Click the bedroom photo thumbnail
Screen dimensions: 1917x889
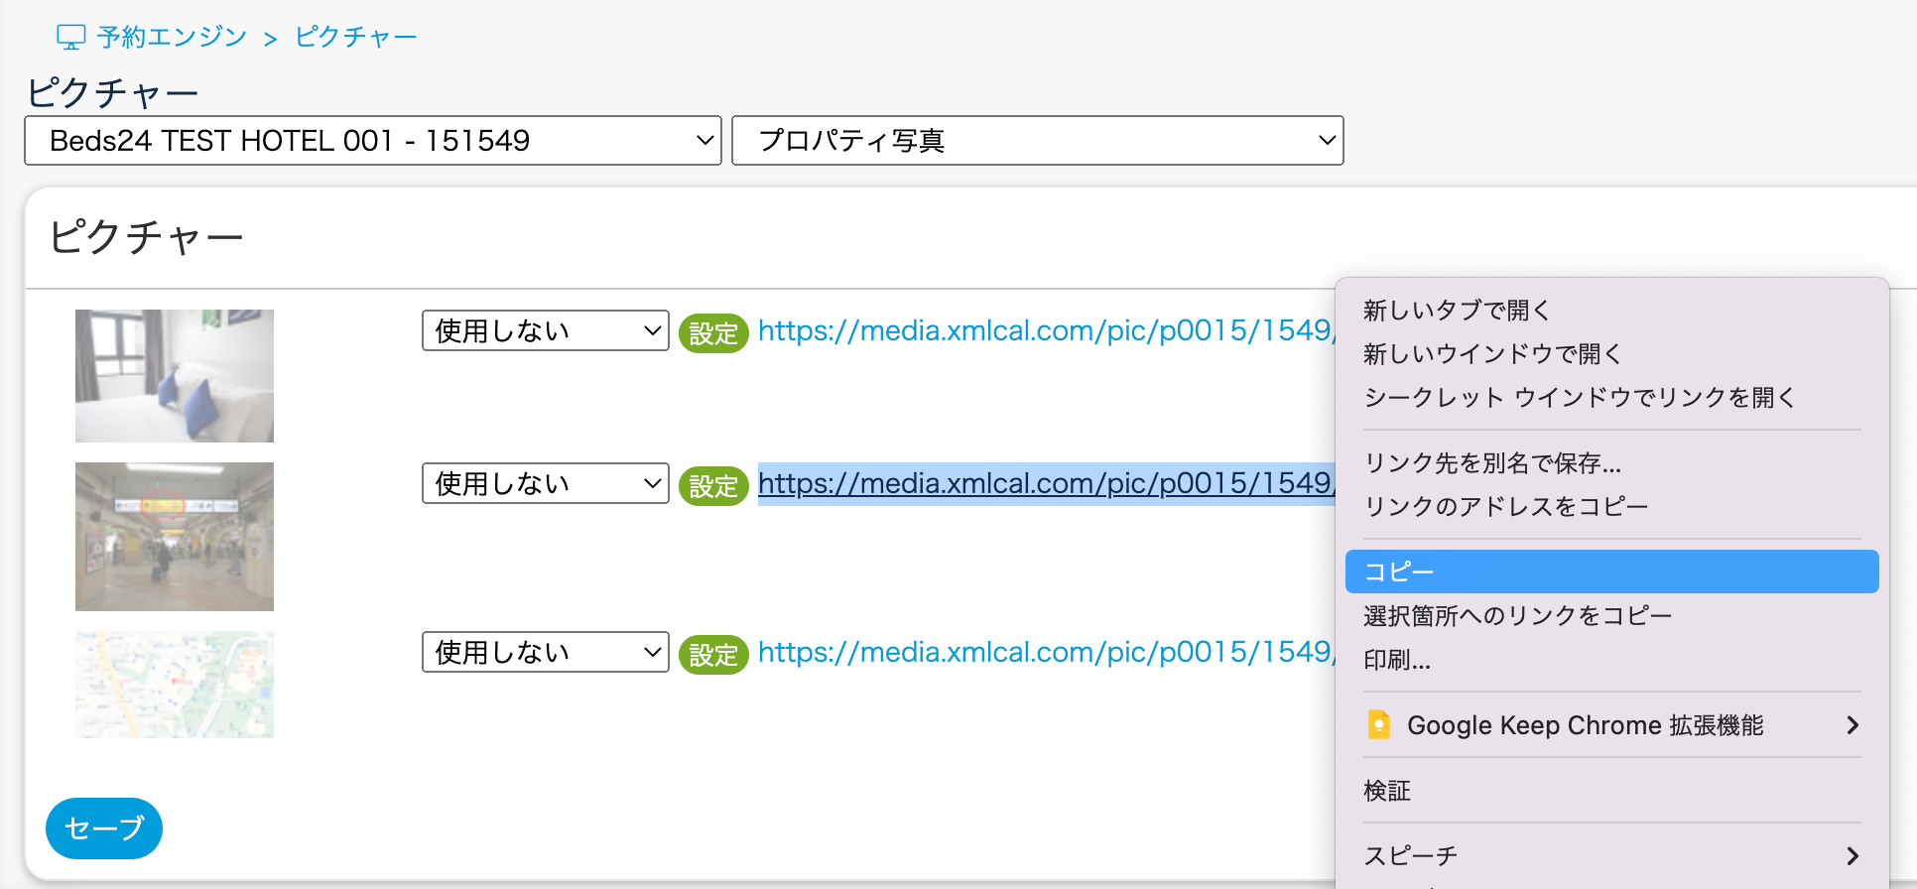[175, 375]
